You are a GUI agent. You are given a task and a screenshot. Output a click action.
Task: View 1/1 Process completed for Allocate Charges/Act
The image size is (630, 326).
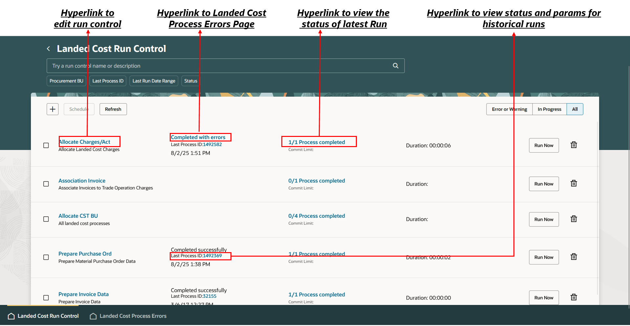[317, 142]
